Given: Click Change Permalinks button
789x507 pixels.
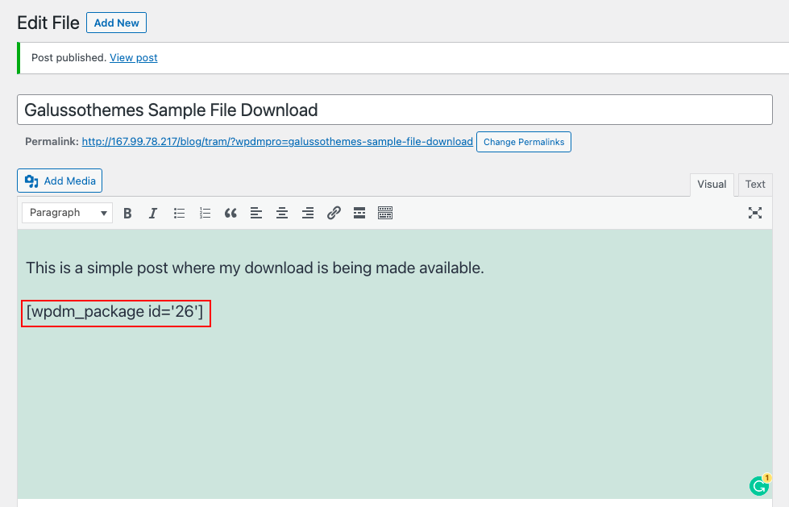Looking at the screenshot, I should click(x=524, y=142).
